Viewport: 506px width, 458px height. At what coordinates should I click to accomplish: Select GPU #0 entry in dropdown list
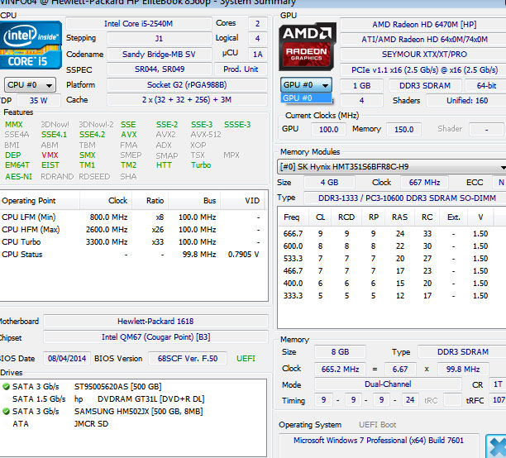pos(306,98)
